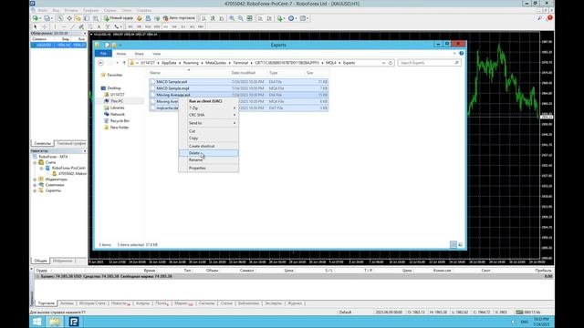Refresh the Experts folder address bar
Viewport: 584px width, 328px height.
pyautogui.click(x=391, y=63)
